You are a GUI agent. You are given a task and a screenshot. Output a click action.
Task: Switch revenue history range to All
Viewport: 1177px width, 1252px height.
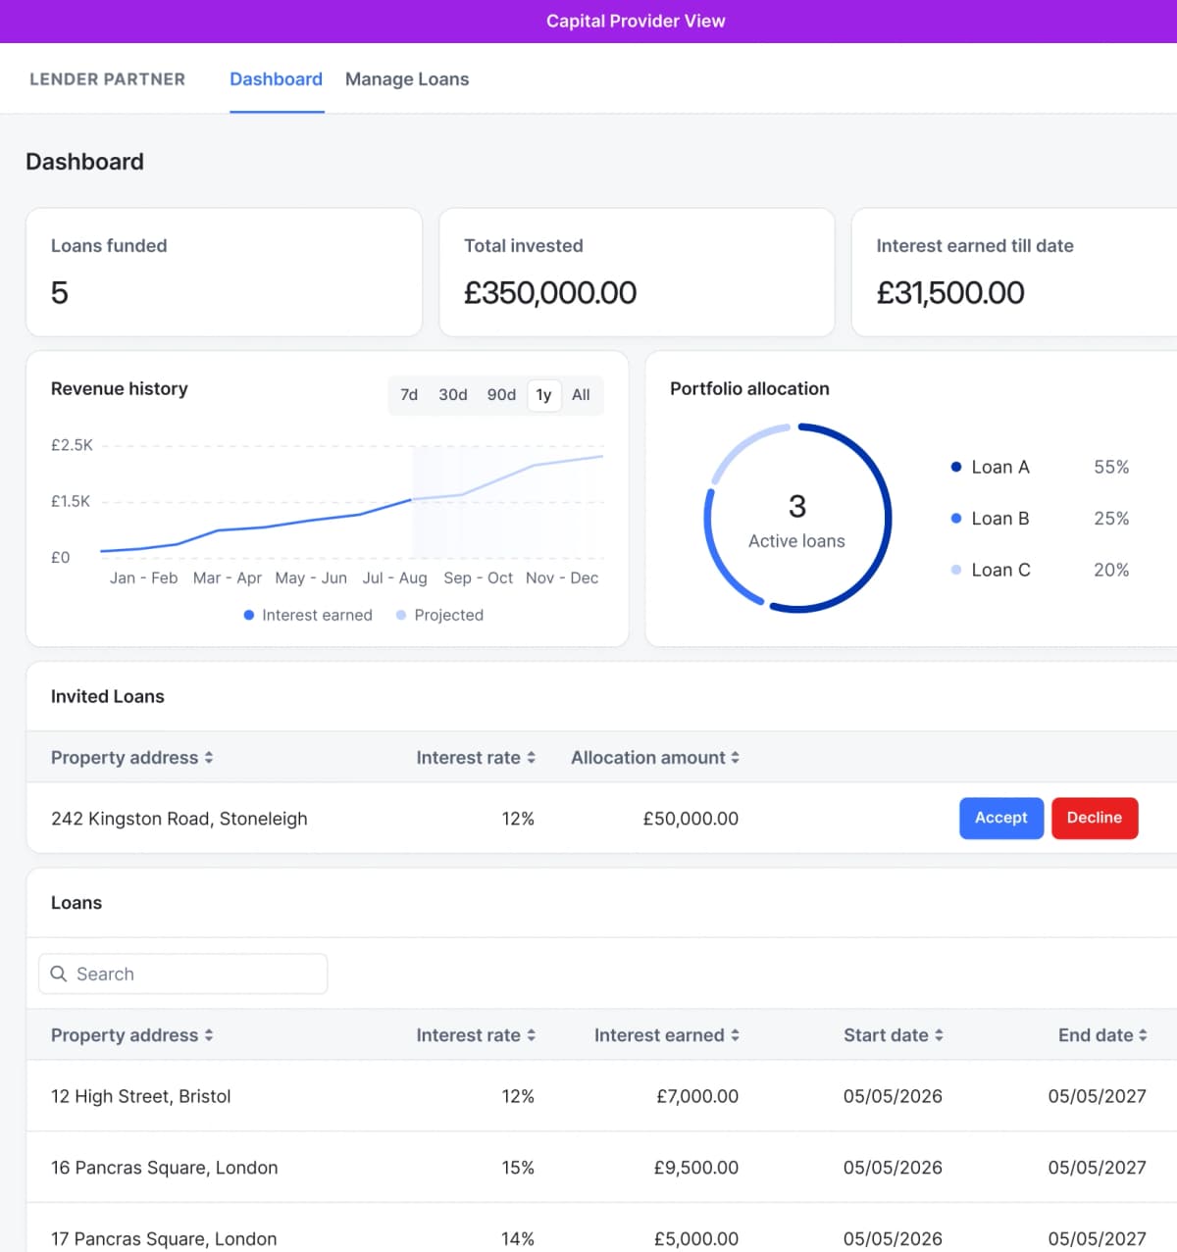tap(581, 395)
